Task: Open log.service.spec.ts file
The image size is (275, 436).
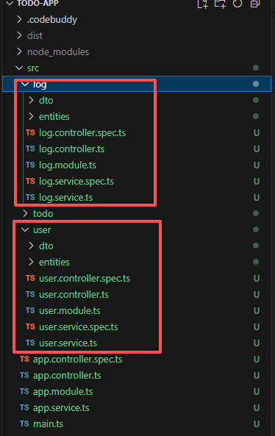Action: (76, 182)
